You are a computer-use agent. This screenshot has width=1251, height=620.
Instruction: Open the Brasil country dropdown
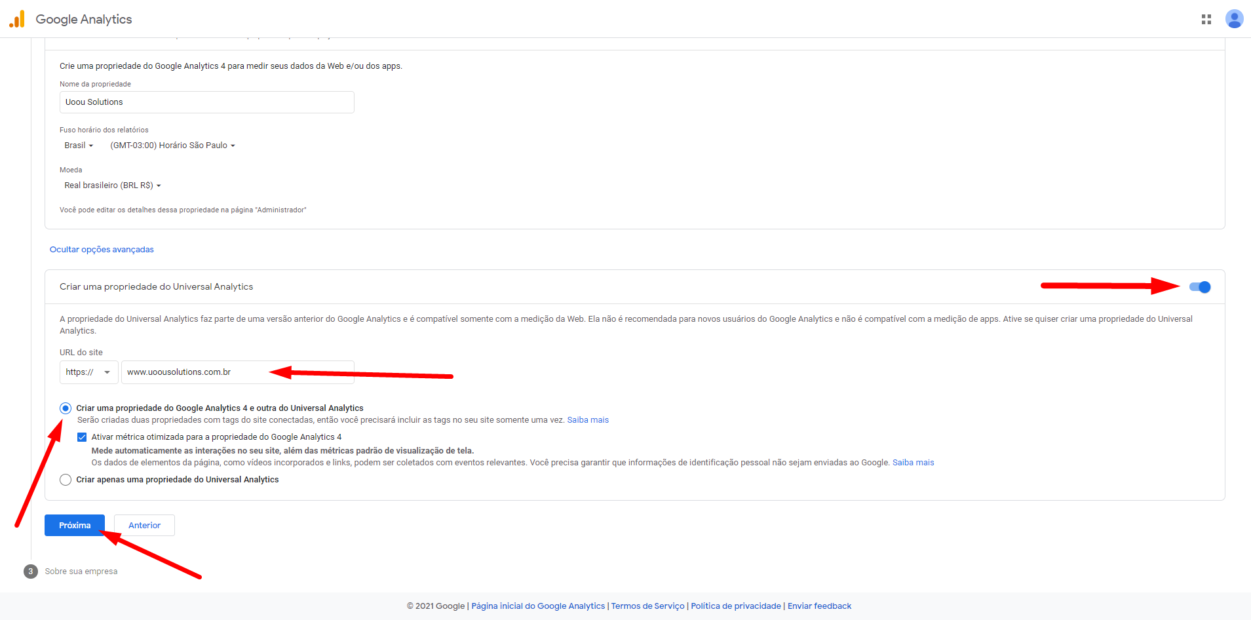79,145
